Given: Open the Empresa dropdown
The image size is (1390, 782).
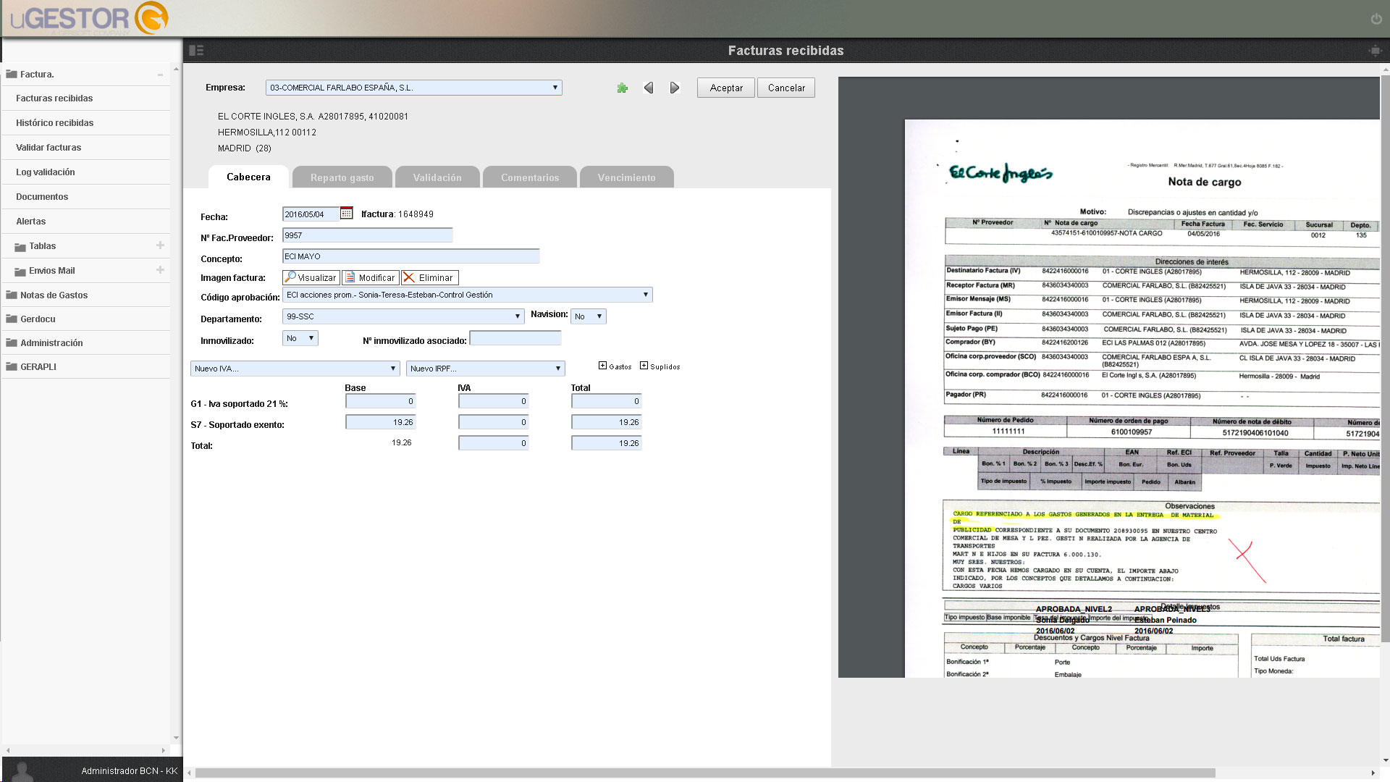Looking at the screenshot, I should [x=414, y=88].
